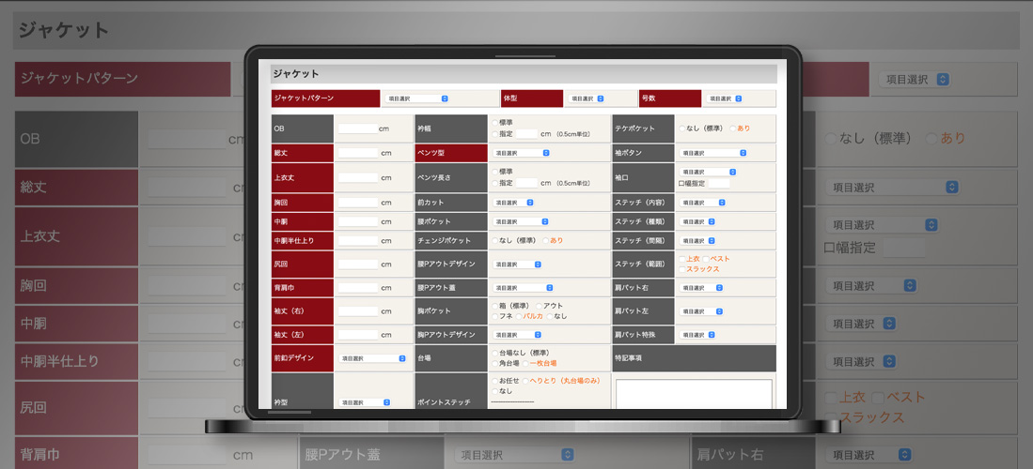
Task: Focus the ベンツ長さ 指定 cm field on the laptop
Action: 526,183
